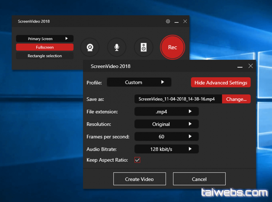This screenshot has width=272, height=202.
Task: Toggle the system speaker audio icon
Action: click(x=143, y=48)
